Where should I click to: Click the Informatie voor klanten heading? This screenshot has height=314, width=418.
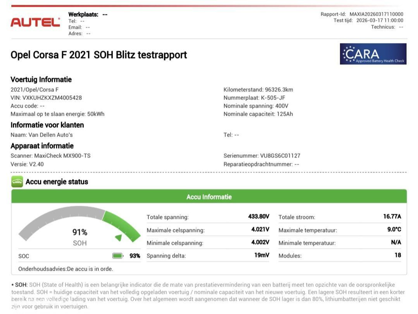coord(47,125)
